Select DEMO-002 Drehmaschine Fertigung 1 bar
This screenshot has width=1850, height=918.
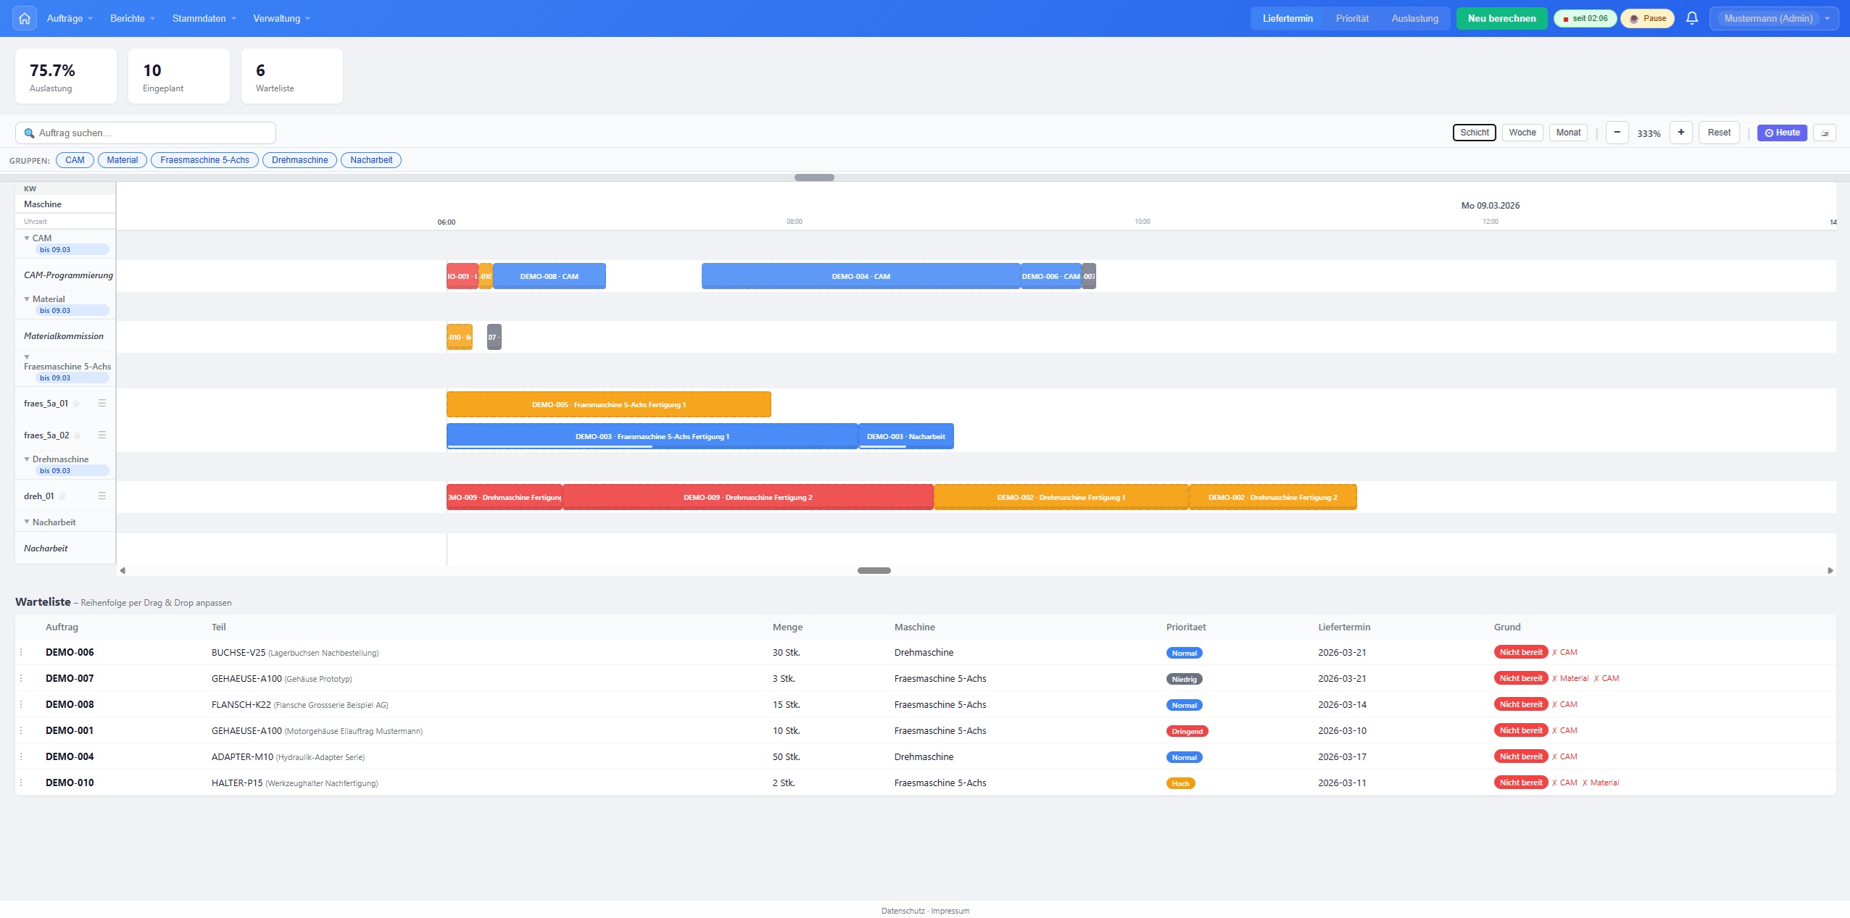(1061, 497)
